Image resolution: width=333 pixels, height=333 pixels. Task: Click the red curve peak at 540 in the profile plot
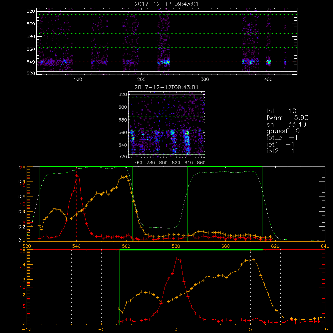click(77, 175)
